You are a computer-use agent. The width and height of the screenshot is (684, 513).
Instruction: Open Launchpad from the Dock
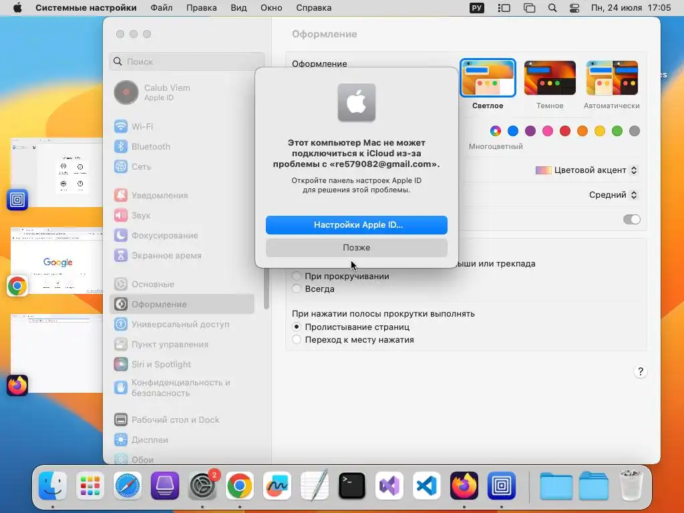click(x=90, y=486)
